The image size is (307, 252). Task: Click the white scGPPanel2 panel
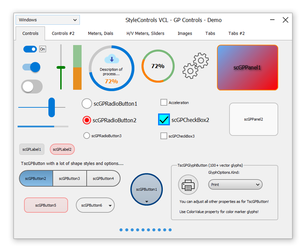pos(254,119)
